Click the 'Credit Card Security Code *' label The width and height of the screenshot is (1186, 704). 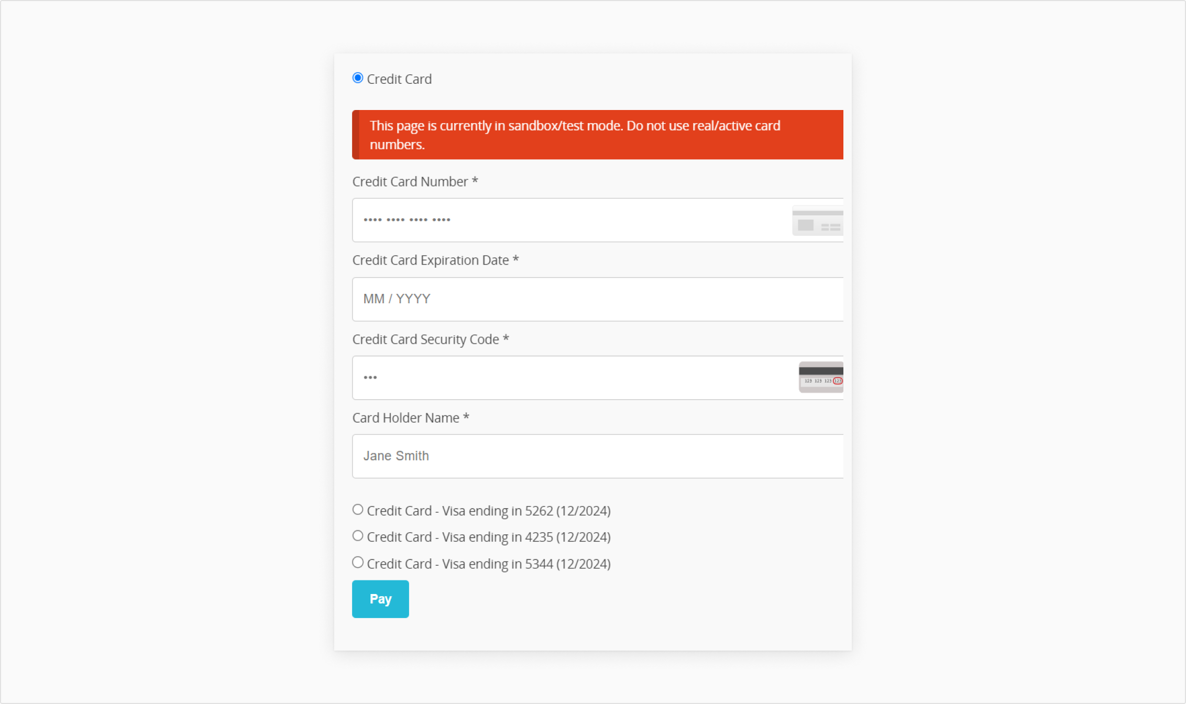[x=431, y=339]
